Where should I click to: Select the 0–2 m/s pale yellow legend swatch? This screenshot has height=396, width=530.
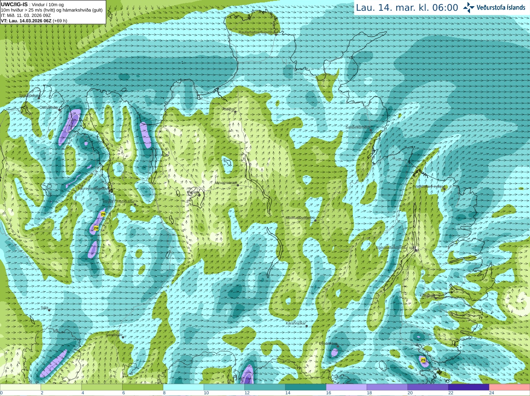pos(20,387)
